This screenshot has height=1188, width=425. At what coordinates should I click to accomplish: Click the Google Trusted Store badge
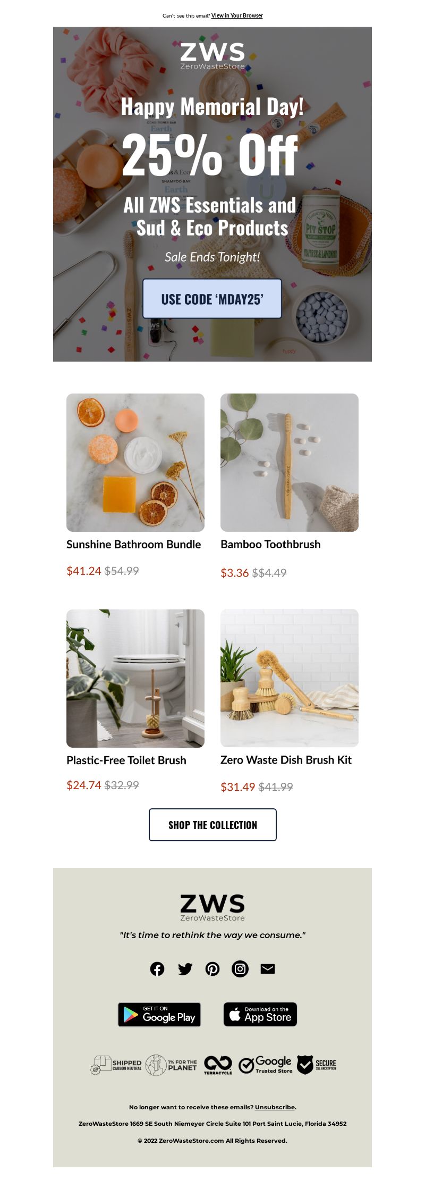tap(265, 1065)
